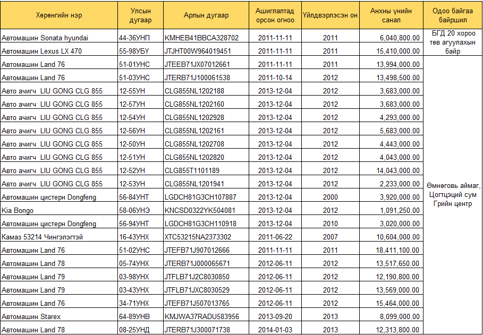Select the Автомашин Sonata hyundai cell
Image resolution: width=483 pixels, height=335 pixels.
(45, 38)
